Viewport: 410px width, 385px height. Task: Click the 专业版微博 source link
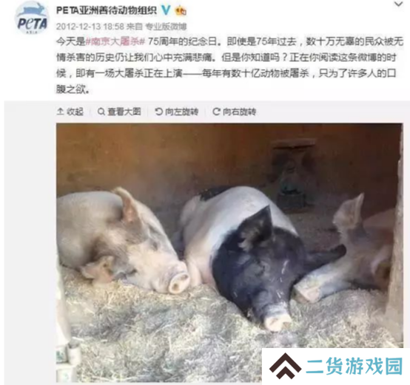[x=166, y=27]
